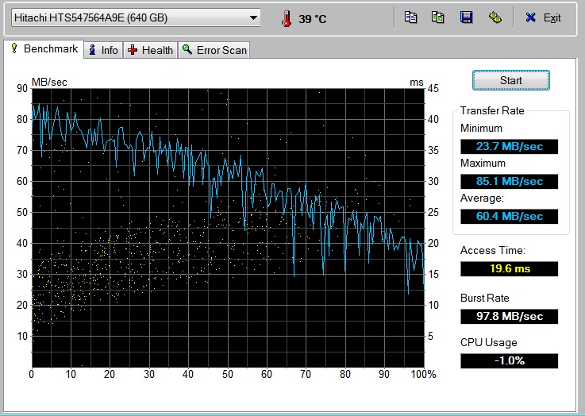Open options with the yellow wrench icon
The height and width of the screenshot is (416, 585).
coord(495,17)
